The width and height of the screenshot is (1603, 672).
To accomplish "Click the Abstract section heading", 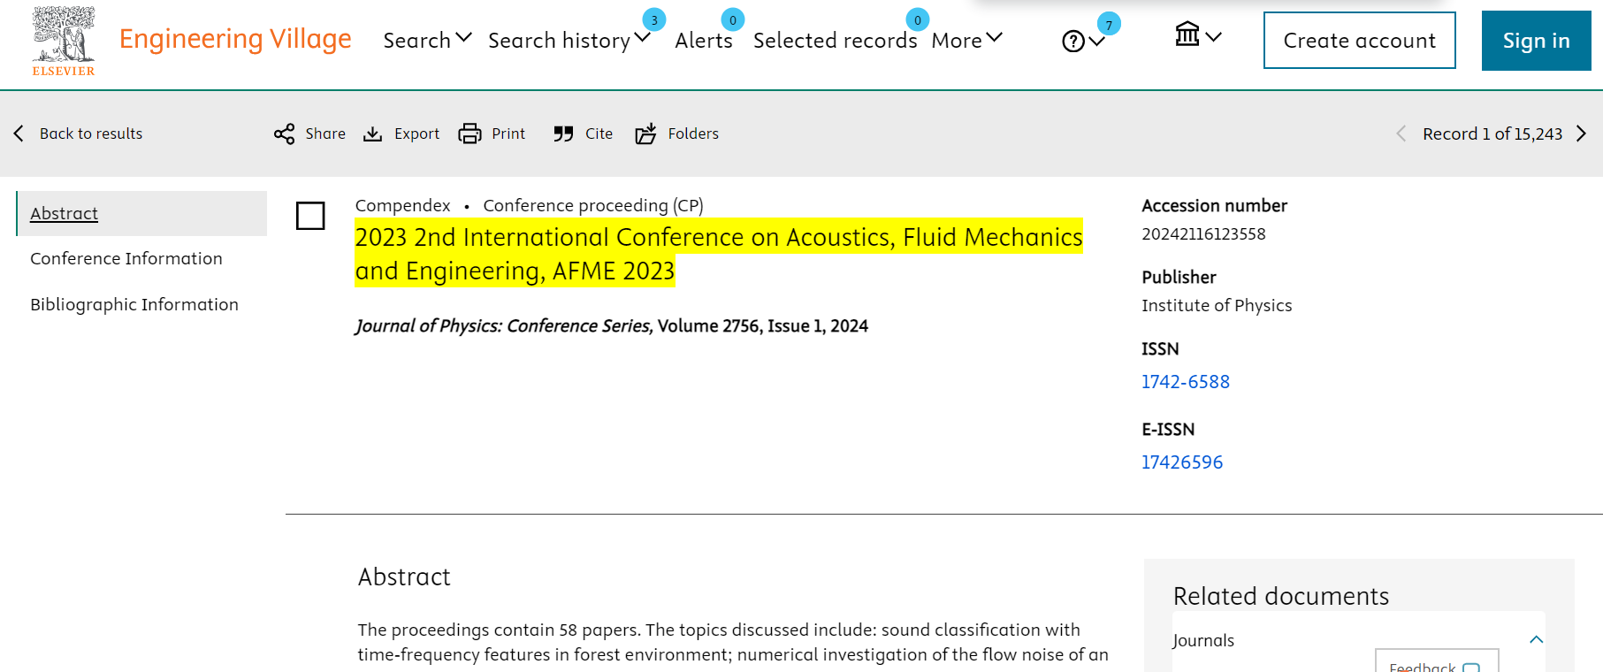I will coord(404,577).
